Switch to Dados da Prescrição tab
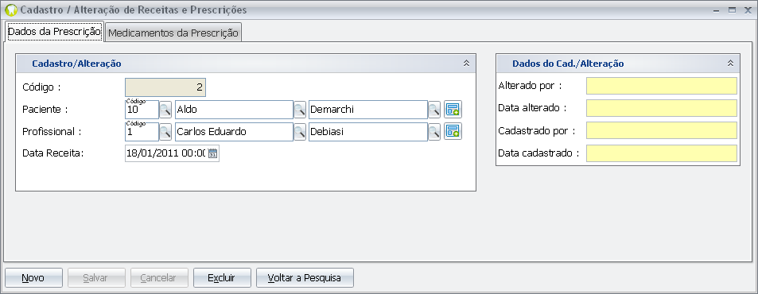This screenshot has height=294, width=758. tap(54, 31)
